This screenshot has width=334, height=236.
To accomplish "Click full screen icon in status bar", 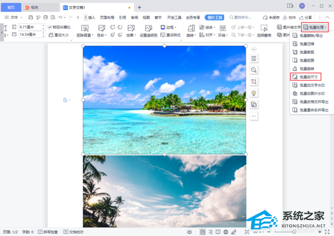I will [327, 232].
